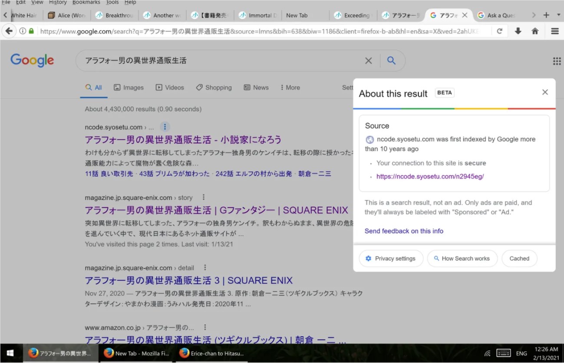Open the Windows Start button
Viewport: 564px width, 363px height.
[x=11, y=353]
